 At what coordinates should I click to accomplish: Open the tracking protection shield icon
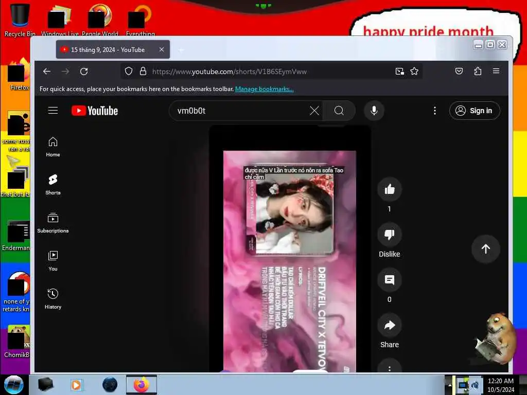tap(128, 71)
